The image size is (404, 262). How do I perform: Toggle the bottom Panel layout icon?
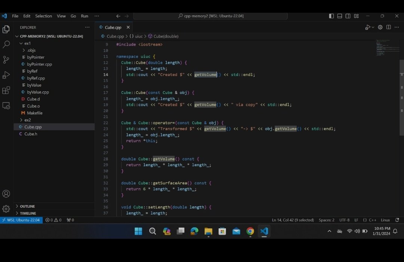tap(340, 16)
